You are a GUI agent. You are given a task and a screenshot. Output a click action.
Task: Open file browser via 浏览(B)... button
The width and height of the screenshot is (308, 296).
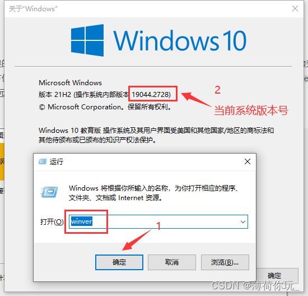[225, 262]
